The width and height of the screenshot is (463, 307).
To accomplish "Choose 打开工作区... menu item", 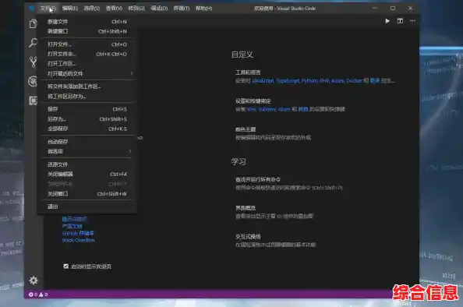I will [x=87, y=64].
